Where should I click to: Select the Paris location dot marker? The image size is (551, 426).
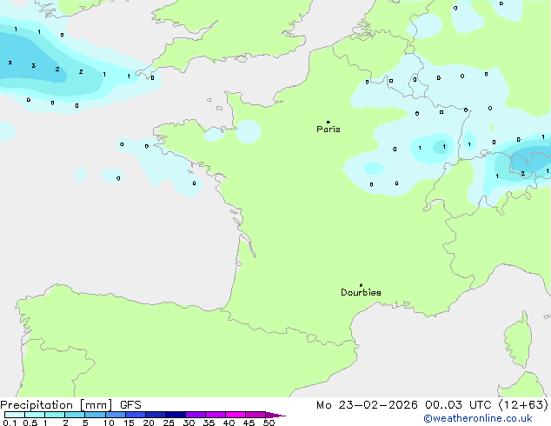click(329, 122)
